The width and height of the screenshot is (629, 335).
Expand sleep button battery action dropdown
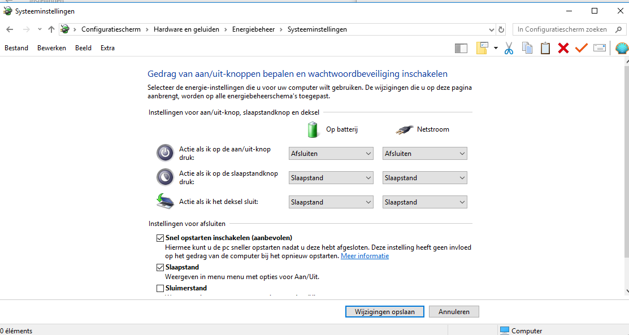click(331, 178)
